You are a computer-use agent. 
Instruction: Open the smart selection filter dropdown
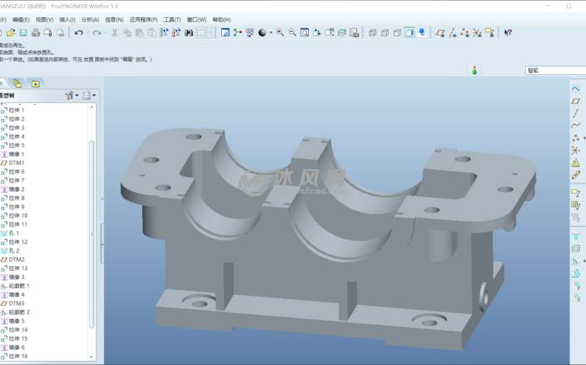(x=555, y=70)
